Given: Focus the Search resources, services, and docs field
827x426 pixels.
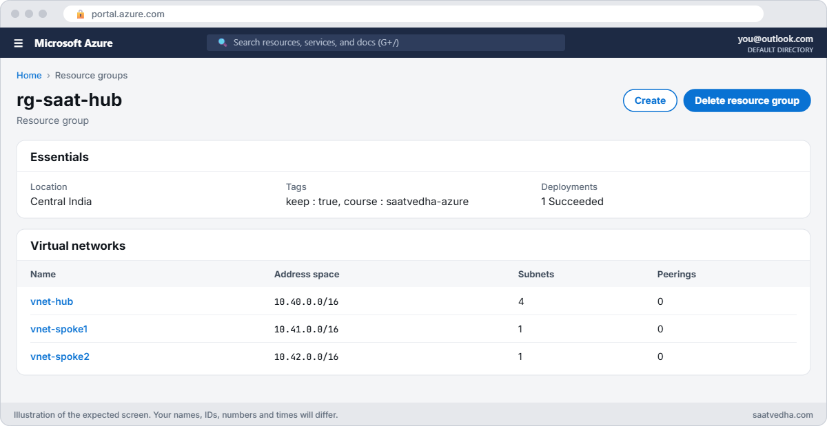Looking at the screenshot, I should pyautogui.click(x=386, y=43).
